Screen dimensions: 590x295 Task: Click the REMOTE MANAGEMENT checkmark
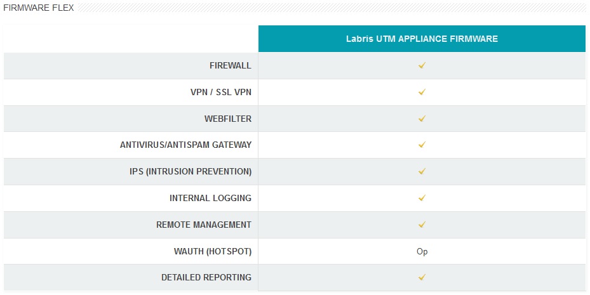[422, 225]
